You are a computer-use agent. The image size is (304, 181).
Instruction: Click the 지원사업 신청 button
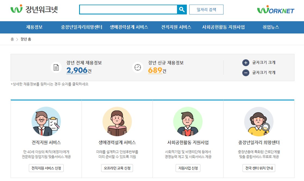tap(188, 168)
